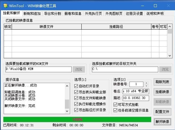This screenshot has width=175, height=130.
Task: Toggle 任务前清空提示信息 checkbox
Action: point(115,110)
